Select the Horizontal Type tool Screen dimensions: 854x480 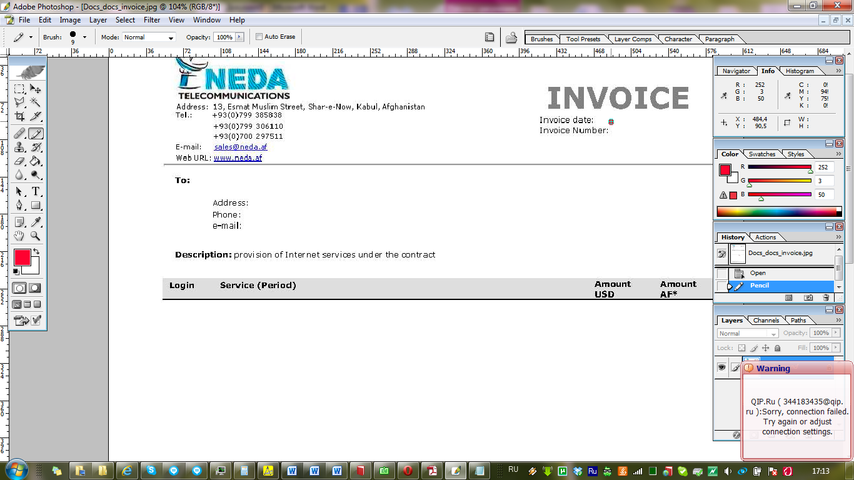[36, 191]
